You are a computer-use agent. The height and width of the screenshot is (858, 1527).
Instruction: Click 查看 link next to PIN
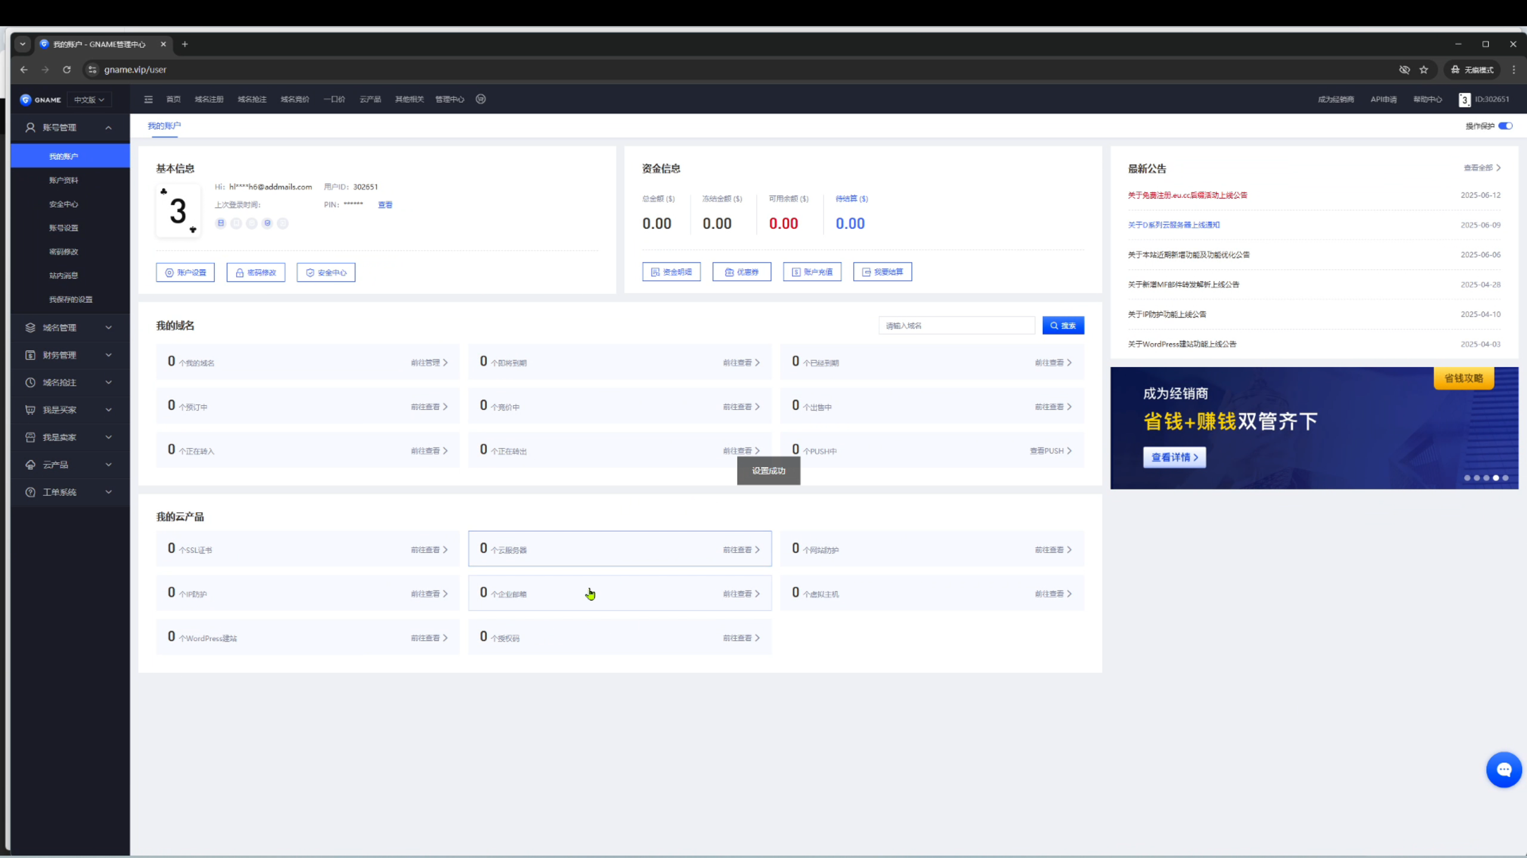(x=385, y=205)
